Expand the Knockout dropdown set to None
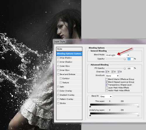 (x=112, y=76)
